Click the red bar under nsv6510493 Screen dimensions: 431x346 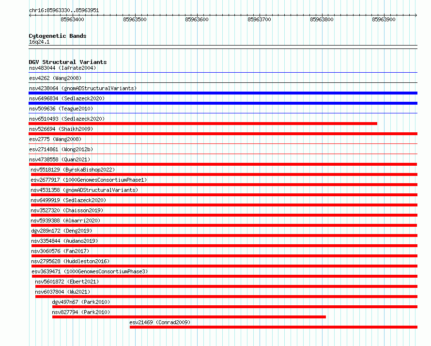[203, 124]
